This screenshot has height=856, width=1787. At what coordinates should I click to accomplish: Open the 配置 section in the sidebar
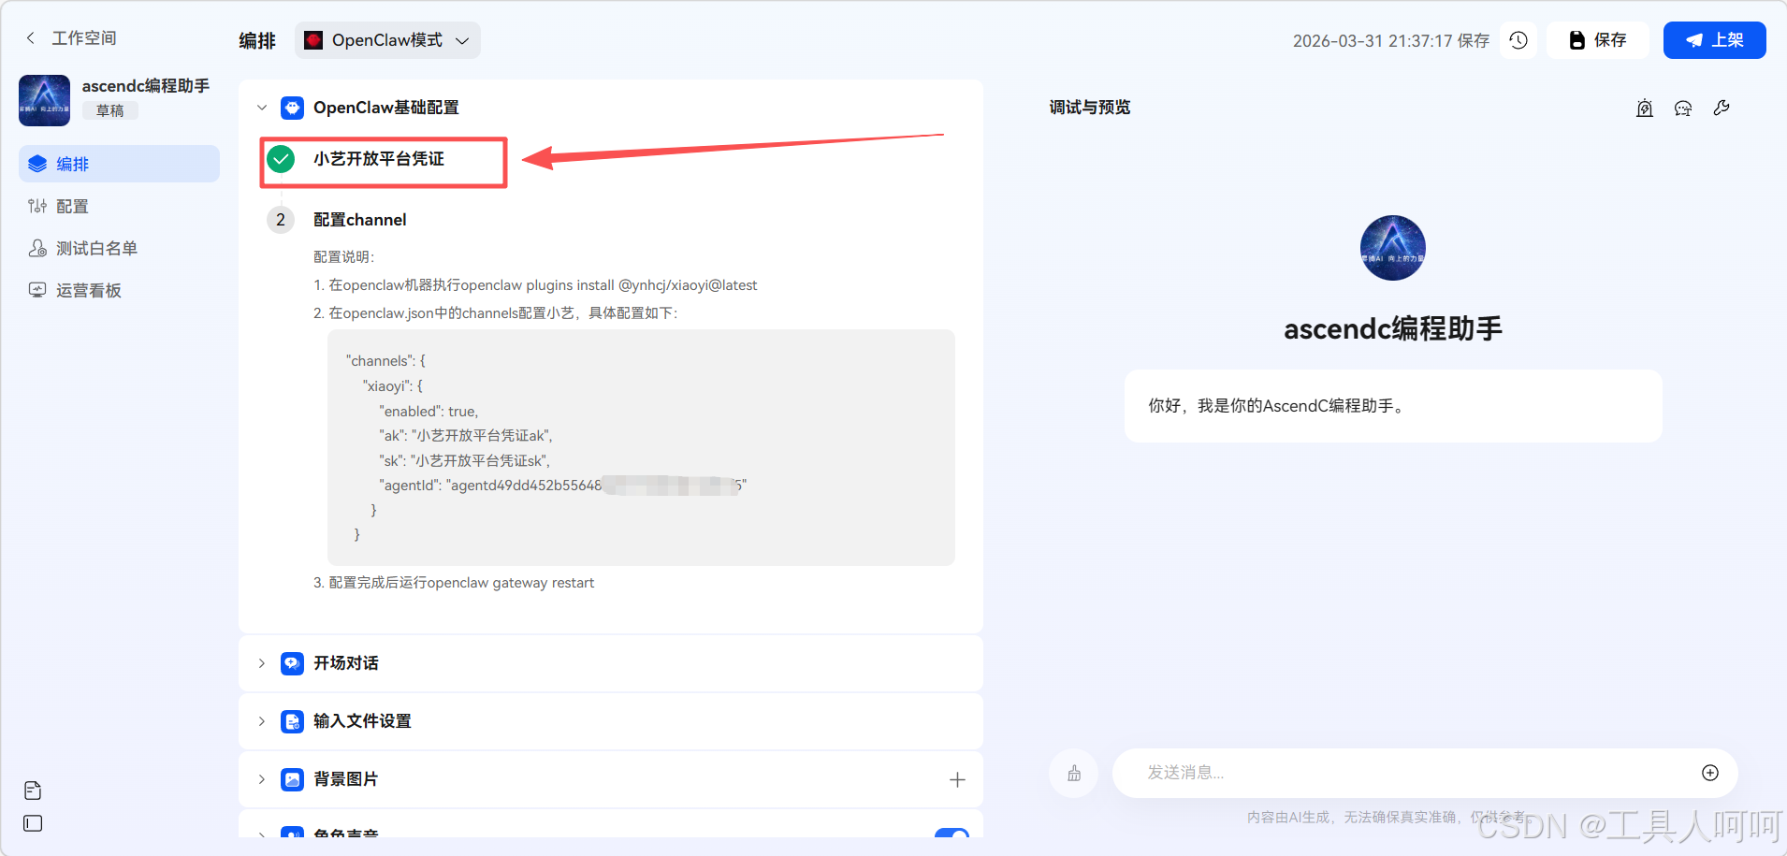73,206
